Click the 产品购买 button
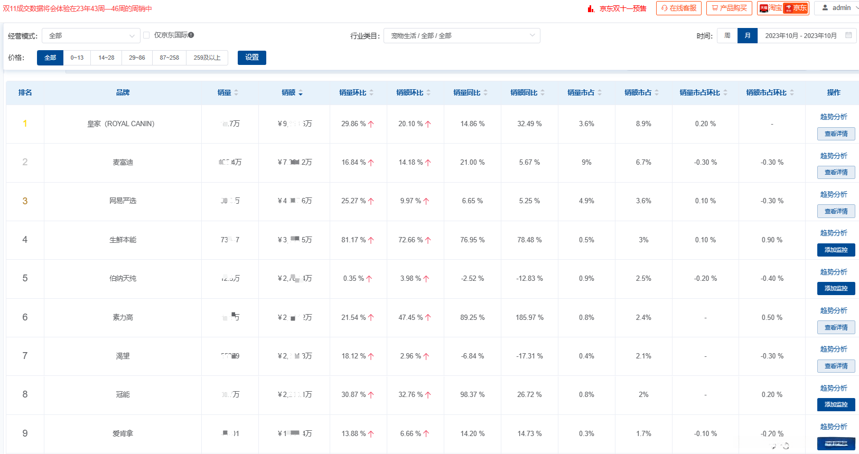This screenshot has width=859, height=454. [730, 8]
